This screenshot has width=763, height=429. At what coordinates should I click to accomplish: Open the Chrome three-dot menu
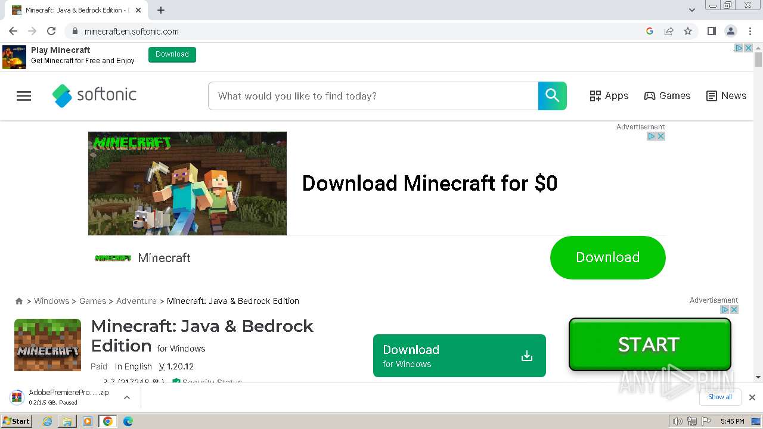pyautogui.click(x=750, y=31)
